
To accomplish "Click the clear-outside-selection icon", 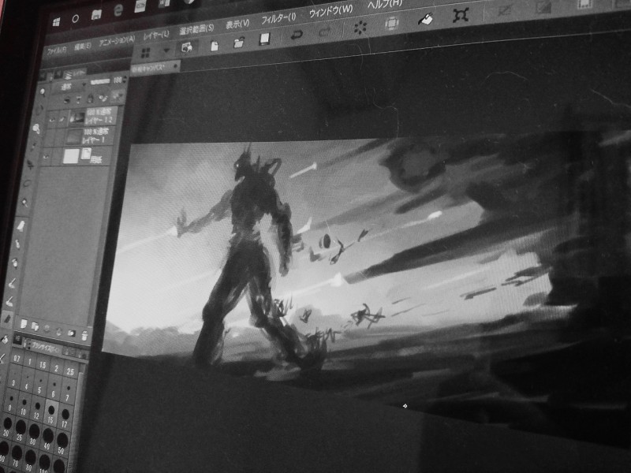I will [391, 24].
